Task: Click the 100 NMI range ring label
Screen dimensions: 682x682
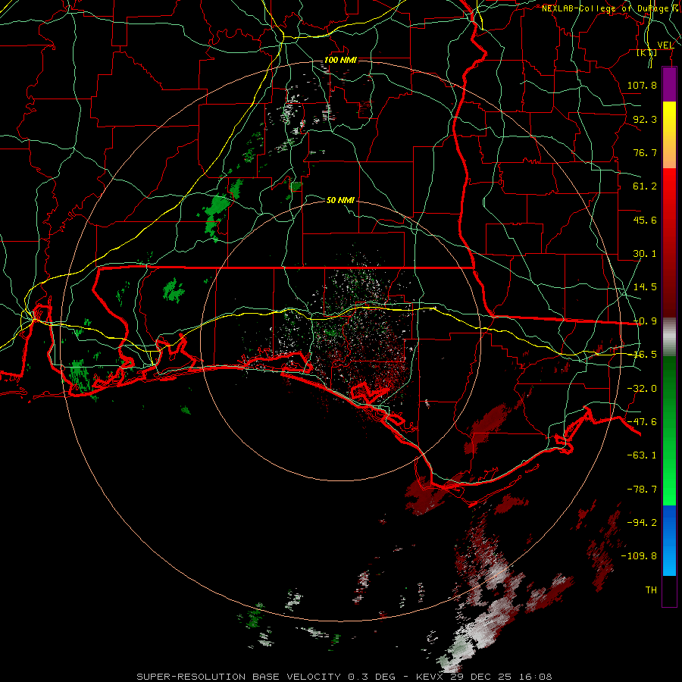Action: click(x=340, y=60)
